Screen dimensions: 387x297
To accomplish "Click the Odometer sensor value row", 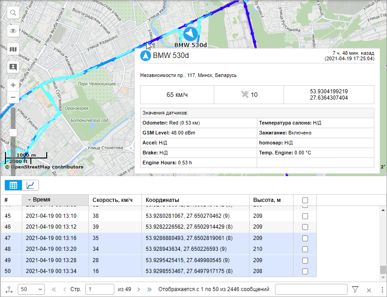I will [199, 123].
